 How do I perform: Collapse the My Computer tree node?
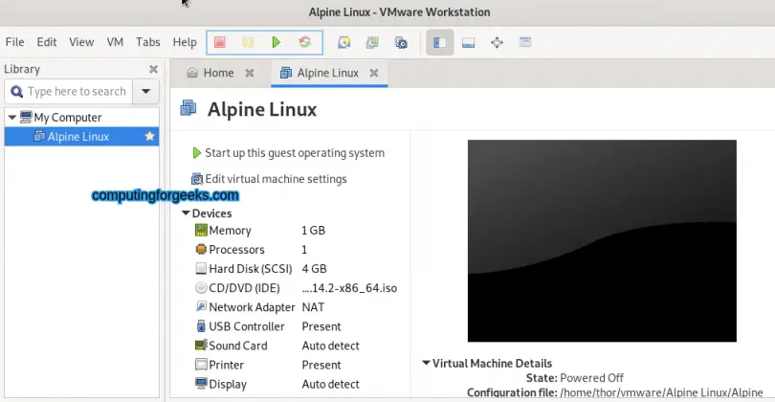(11, 118)
